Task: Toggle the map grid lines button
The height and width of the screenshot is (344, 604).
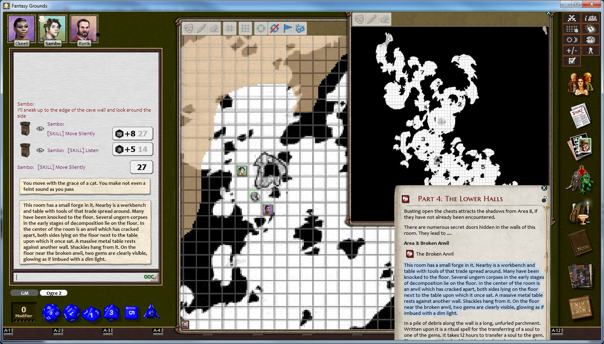Action: [230, 28]
